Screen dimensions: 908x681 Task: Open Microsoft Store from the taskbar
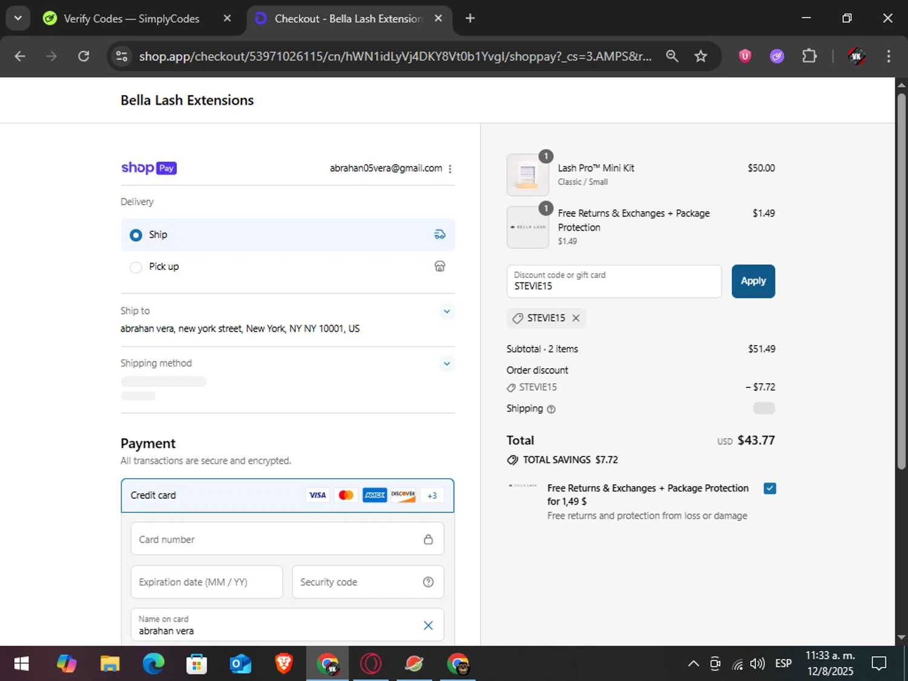click(197, 664)
